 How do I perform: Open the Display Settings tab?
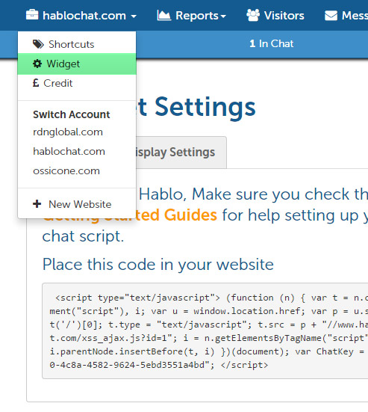pos(181,153)
